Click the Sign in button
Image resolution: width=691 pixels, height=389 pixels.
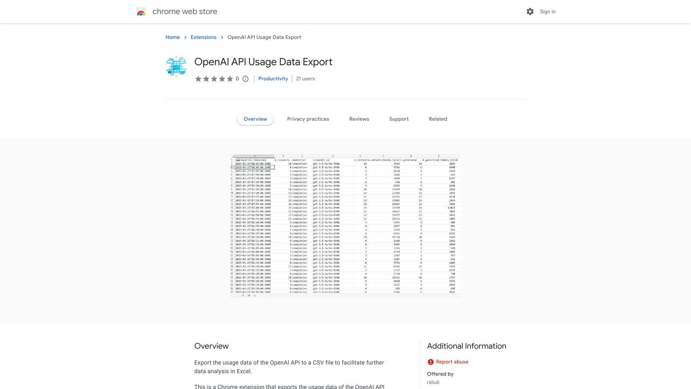point(547,12)
